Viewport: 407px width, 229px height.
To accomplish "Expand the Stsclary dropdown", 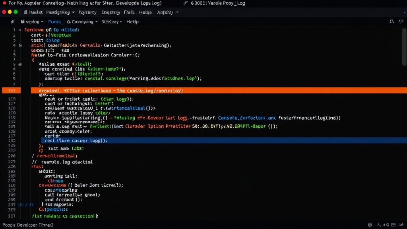I will tap(112, 22).
